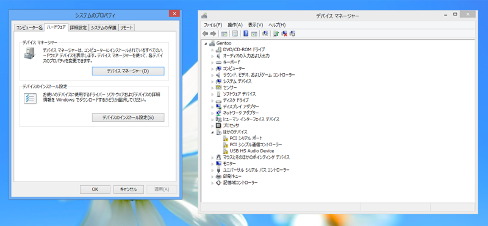Viewport: 488px width, 226px height.
Task: Select the 記憶域コントローラー icon
Action: 218,183
